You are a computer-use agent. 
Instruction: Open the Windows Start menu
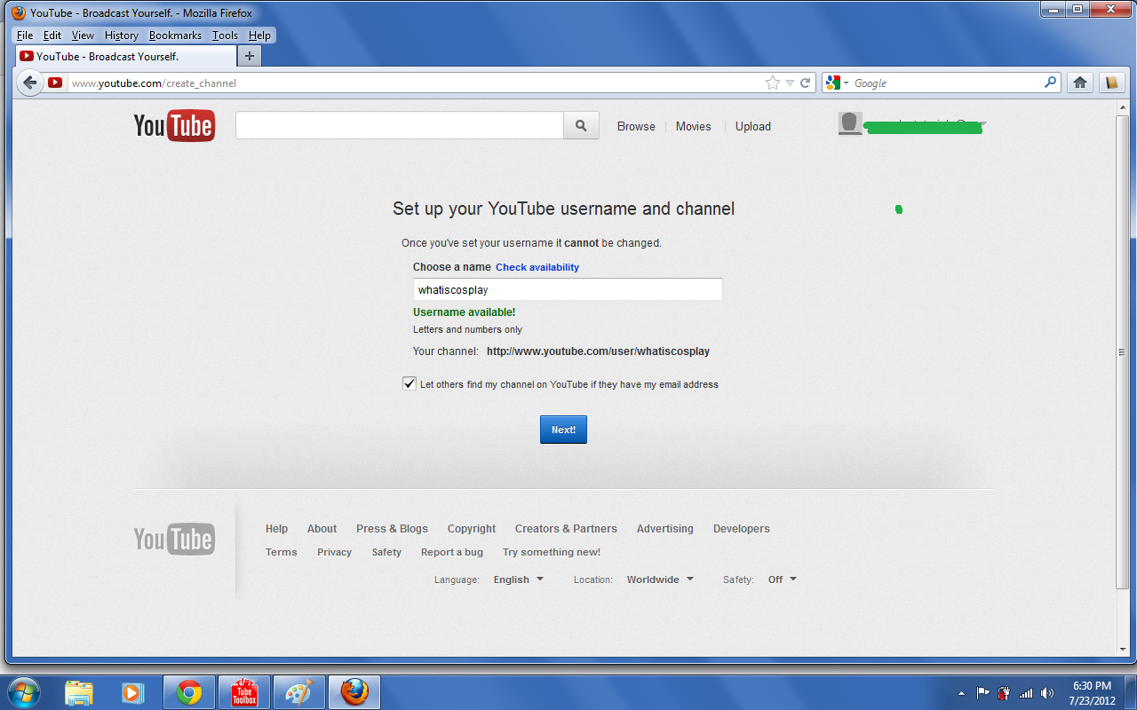coord(25,692)
